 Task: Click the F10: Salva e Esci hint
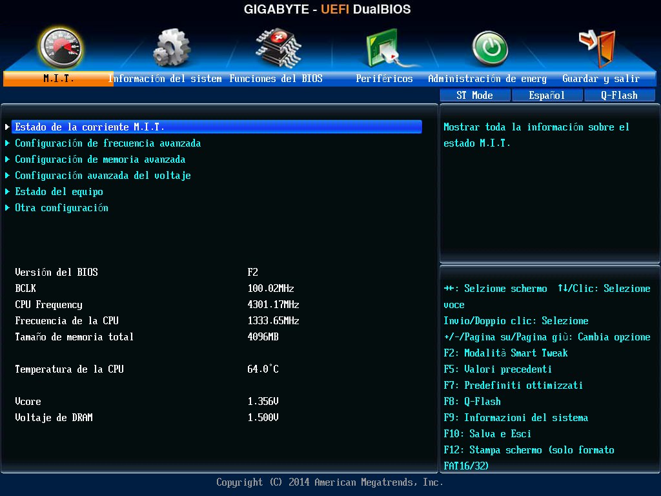pos(487,434)
